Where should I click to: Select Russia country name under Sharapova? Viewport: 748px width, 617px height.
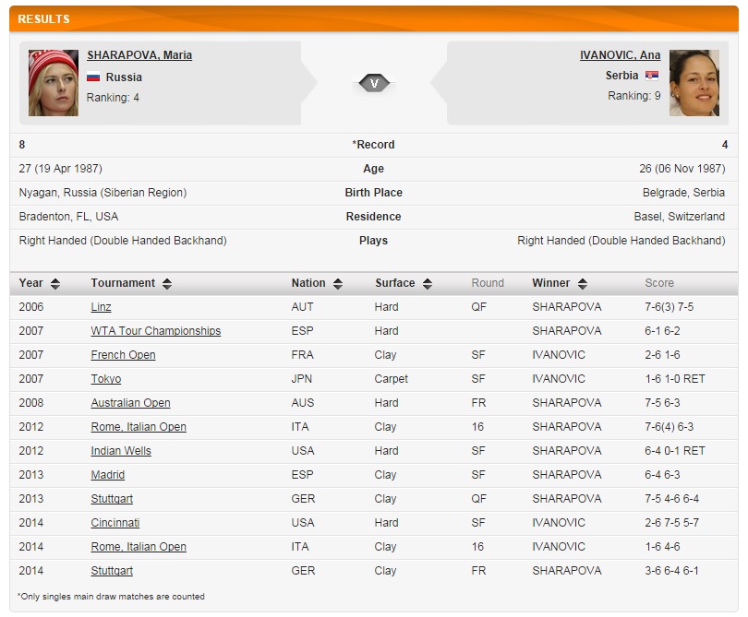pos(124,77)
